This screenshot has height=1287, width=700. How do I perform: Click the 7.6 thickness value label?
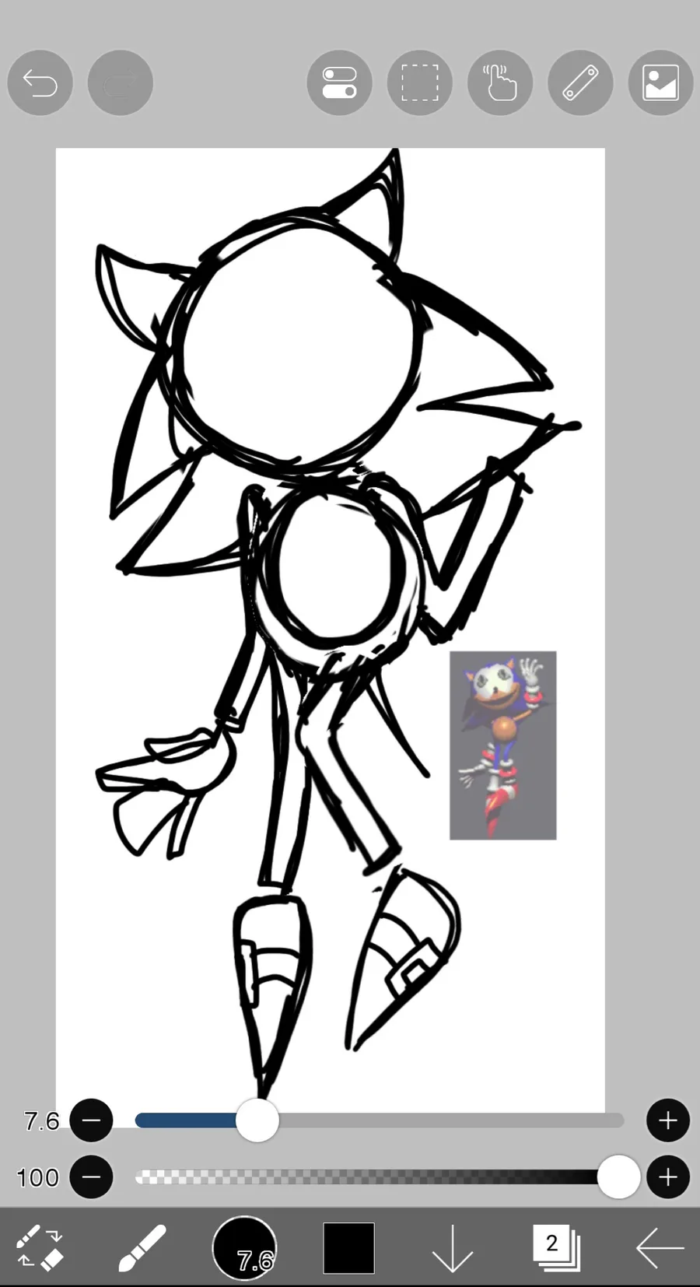pyautogui.click(x=41, y=1121)
